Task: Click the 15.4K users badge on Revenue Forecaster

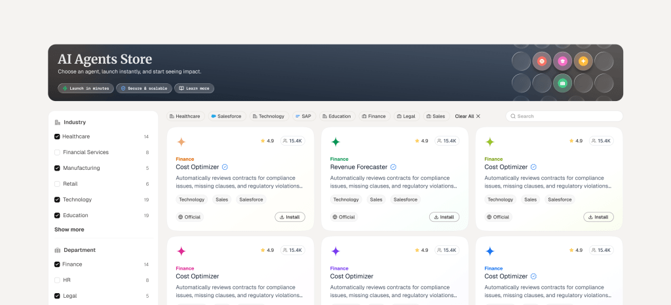Action: click(x=447, y=141)
